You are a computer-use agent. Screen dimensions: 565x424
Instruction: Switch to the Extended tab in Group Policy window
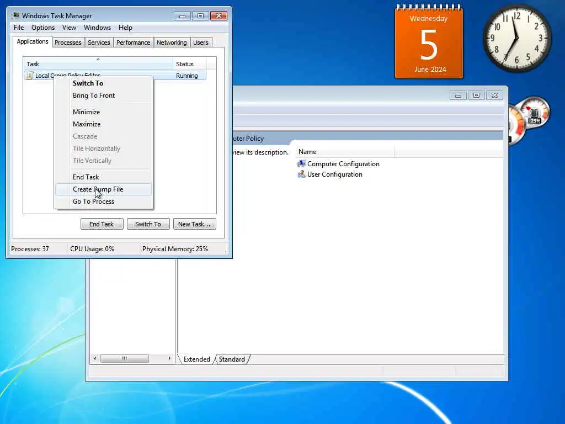[197, 359]
